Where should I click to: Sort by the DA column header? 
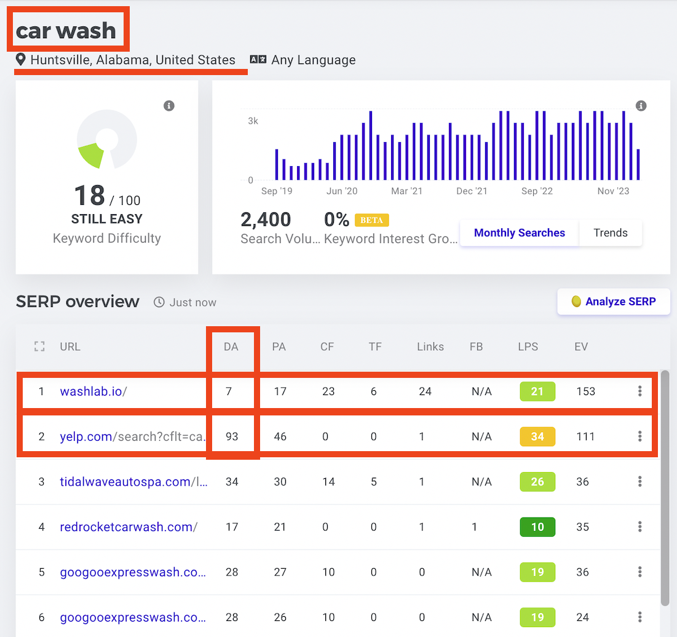coord(231,347)
